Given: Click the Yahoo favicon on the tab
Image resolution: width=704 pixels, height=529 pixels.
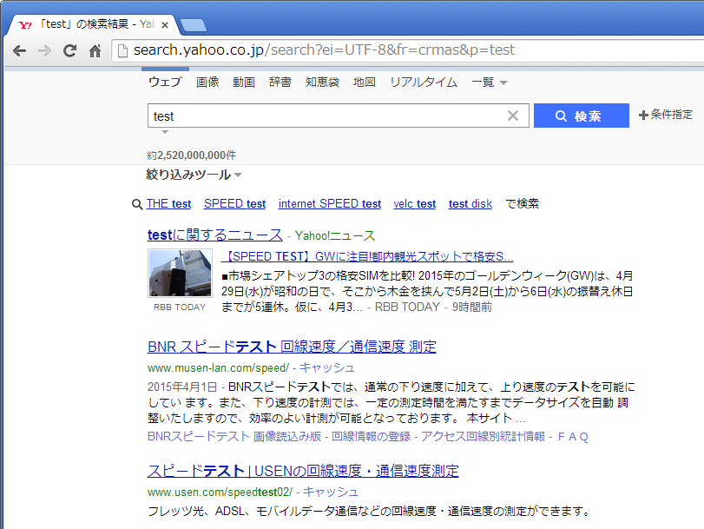Looking at the screenshot, I should coord(25,24).
